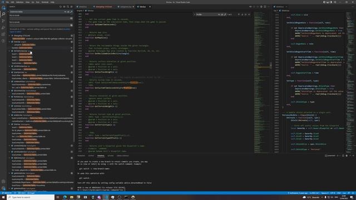356x200 pixels.
Task: Maximize the terminal panel size
Action: [x=350, y=156]
